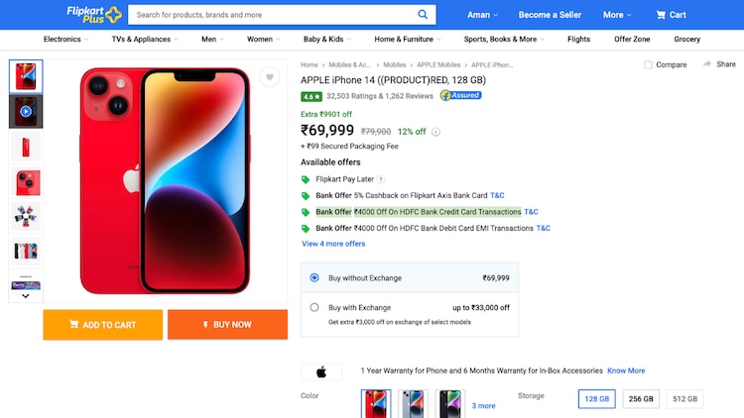The height and width of the screenshot is (418, 744).
Task: Open the Offer Zone menu item
Action: 632,40
